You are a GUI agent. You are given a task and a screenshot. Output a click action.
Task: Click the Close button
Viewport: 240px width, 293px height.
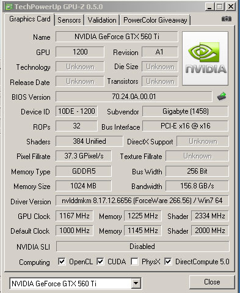(212, 282)
